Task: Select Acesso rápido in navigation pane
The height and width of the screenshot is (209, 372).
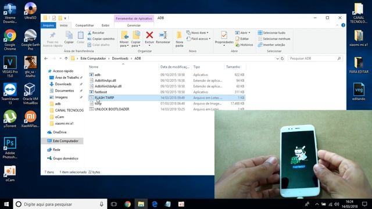Action: 63,71
